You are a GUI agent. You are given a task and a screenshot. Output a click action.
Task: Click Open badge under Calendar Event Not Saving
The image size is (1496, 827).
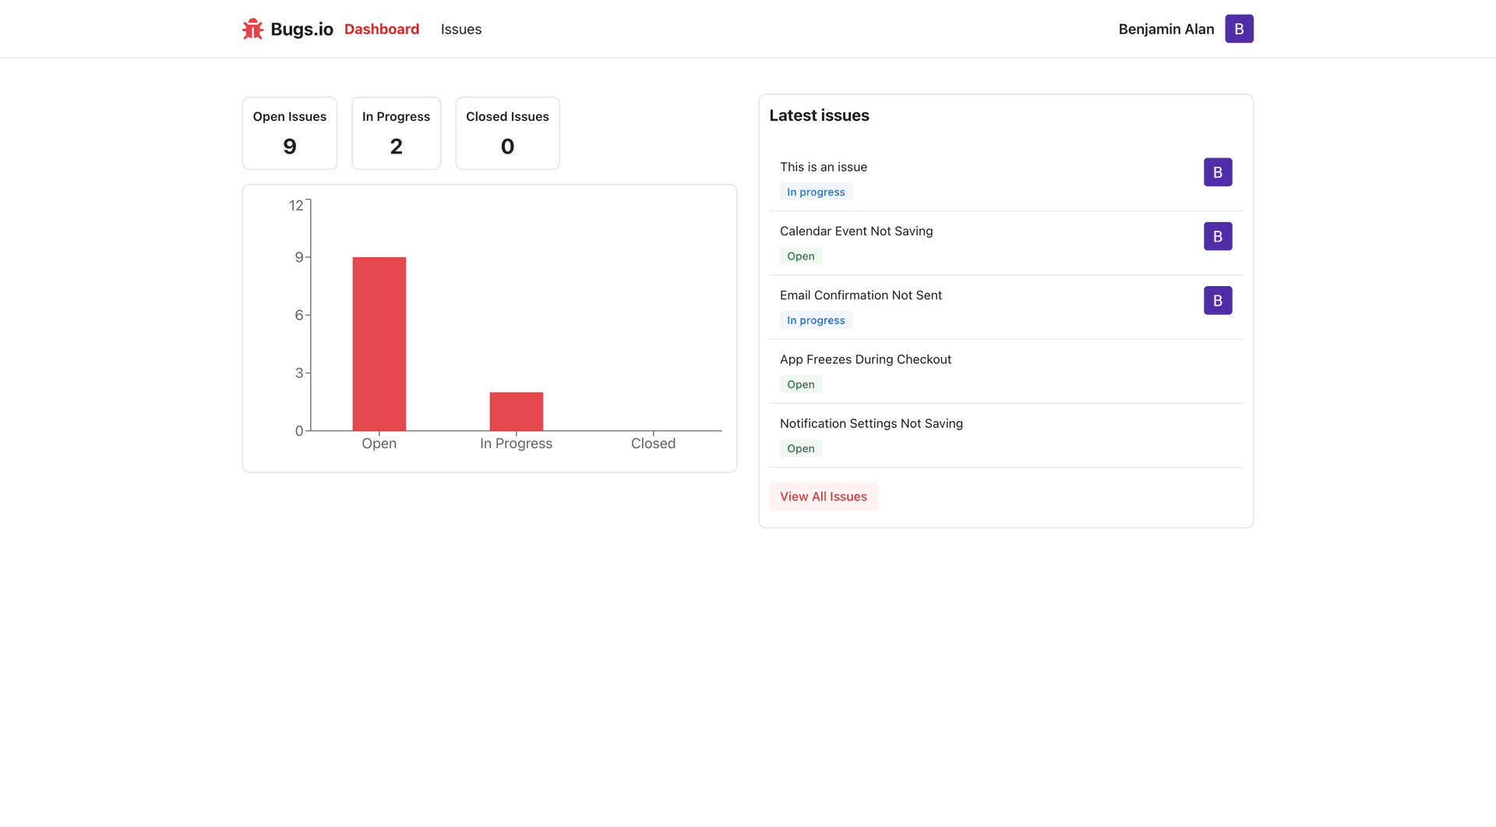[x=801, y=256]
